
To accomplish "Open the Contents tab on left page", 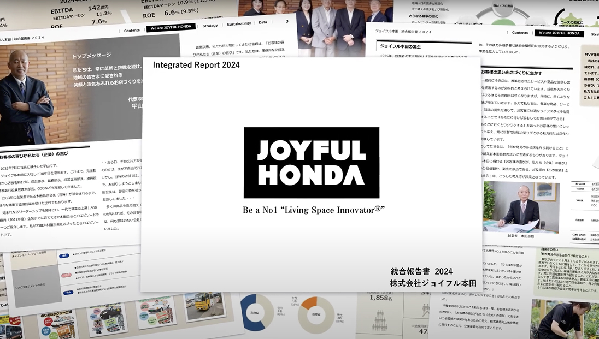I will [x=132, y=30].
